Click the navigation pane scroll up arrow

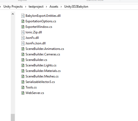tap(13, 14)
